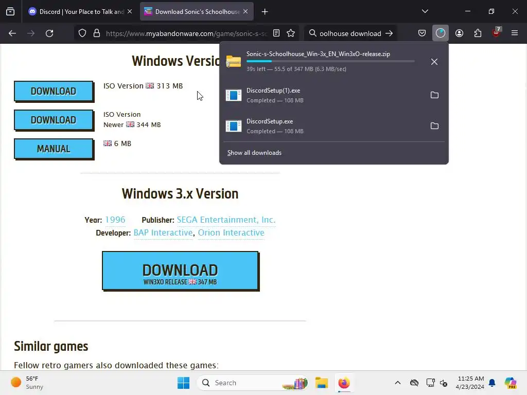
Task: Open network and volume tray icons
Action: (x=437, y=383)
